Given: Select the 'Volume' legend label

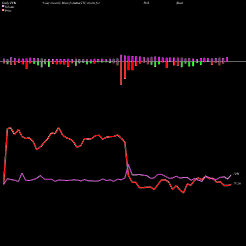Looking at the screenshot, I should [x=9, y=7].
